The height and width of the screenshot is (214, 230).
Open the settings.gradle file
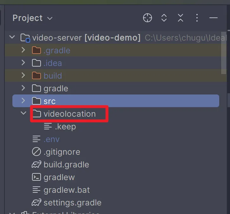point(72,203)
